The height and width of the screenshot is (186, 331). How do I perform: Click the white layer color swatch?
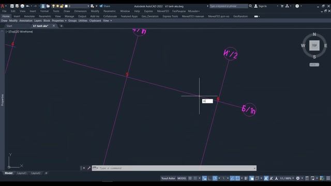coord(66,6)
